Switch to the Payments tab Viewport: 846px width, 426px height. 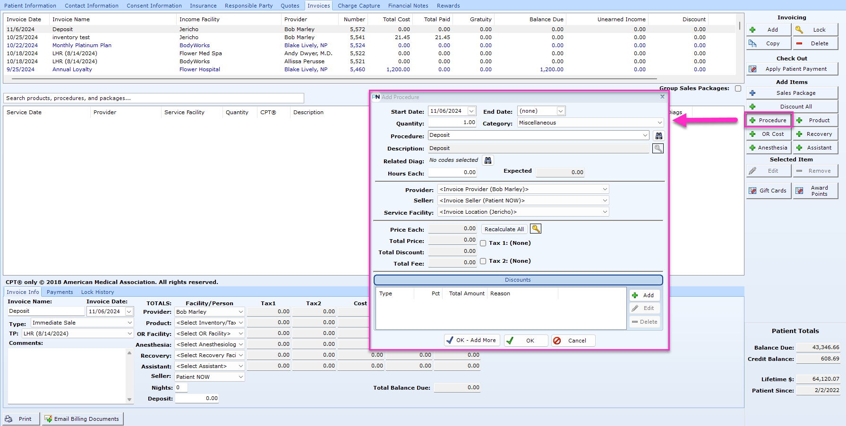tap(60, 292)
